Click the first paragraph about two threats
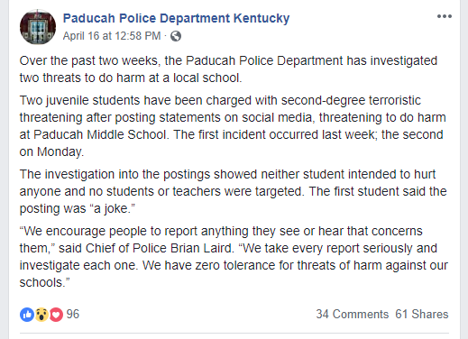 [228, 69]
